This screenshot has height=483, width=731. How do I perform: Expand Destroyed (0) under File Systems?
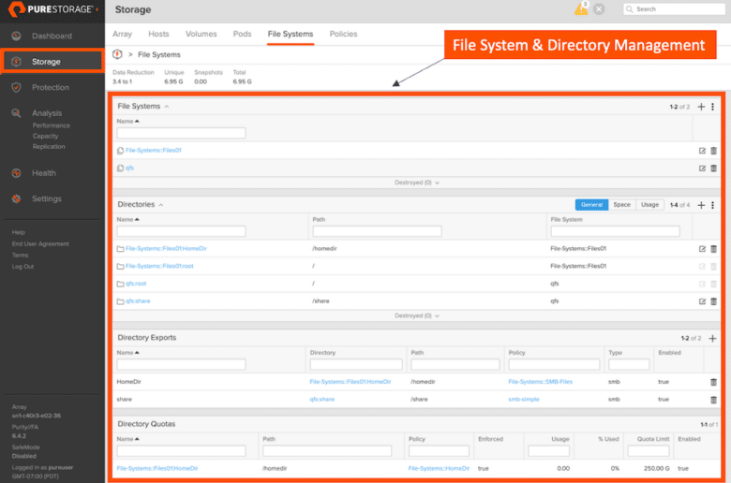coord(417,183)
